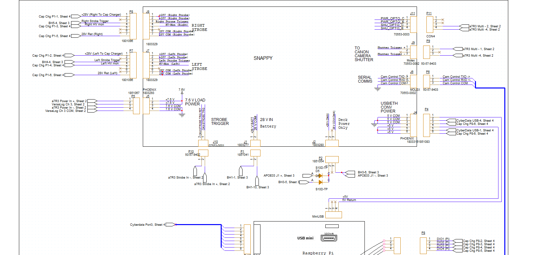This screenshot has height=255, width=534.
Task: Select the lower diode symbol above lower S10D-TP
Action: coord(320,182)
